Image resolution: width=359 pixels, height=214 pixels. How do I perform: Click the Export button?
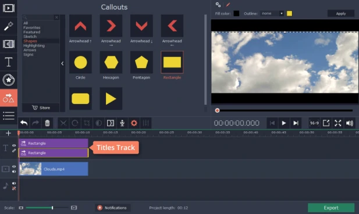(x=331, y=208)
